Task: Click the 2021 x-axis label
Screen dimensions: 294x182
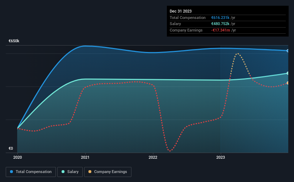Action: 85,157
